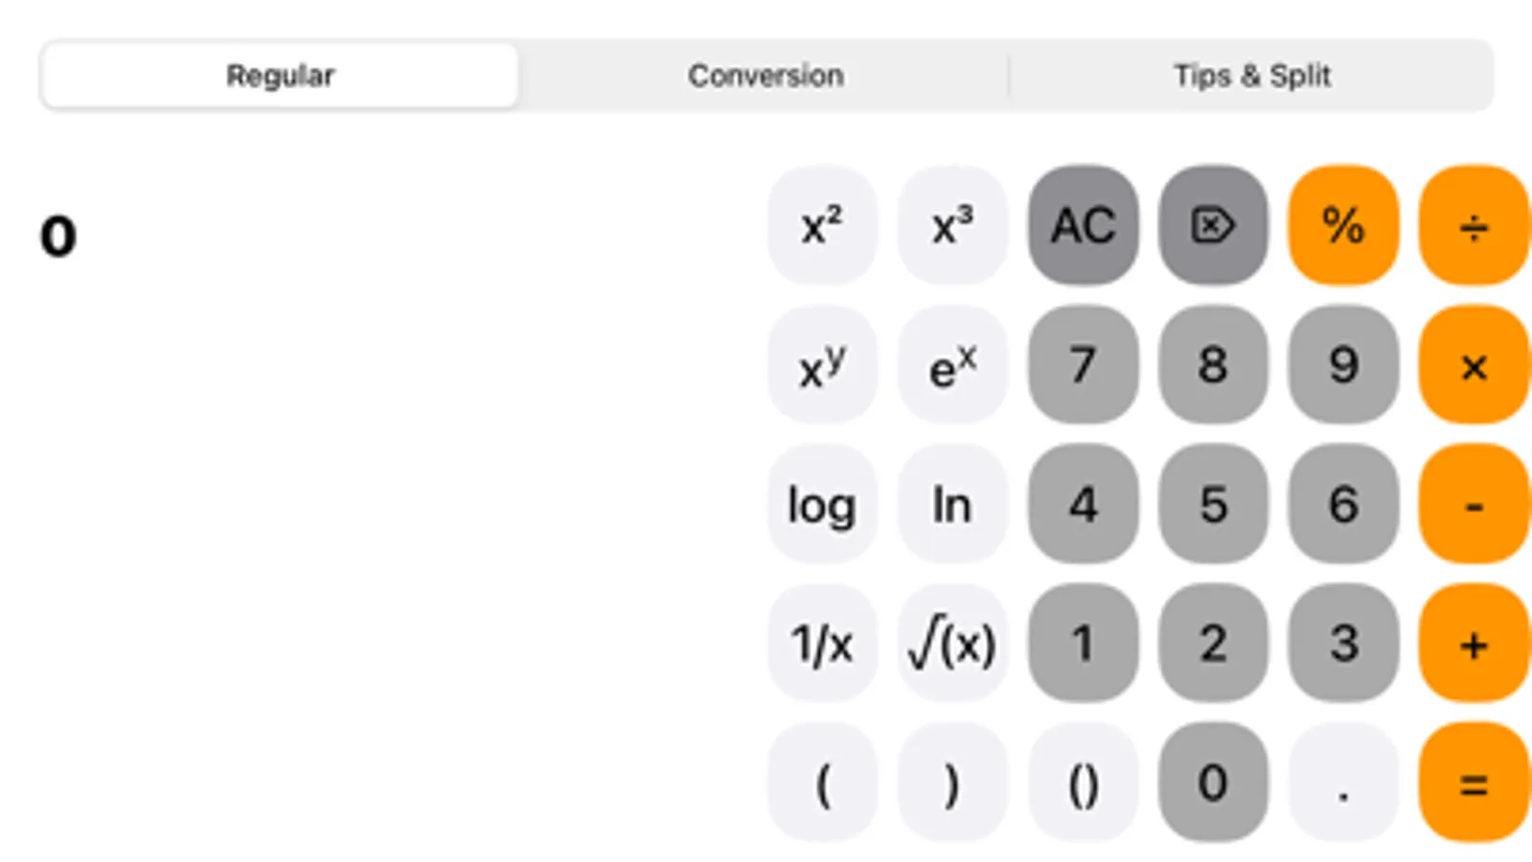This screenshot has width=1532, height=862.
Task: Tap the backspace delete key
Action: (1212, 225)
